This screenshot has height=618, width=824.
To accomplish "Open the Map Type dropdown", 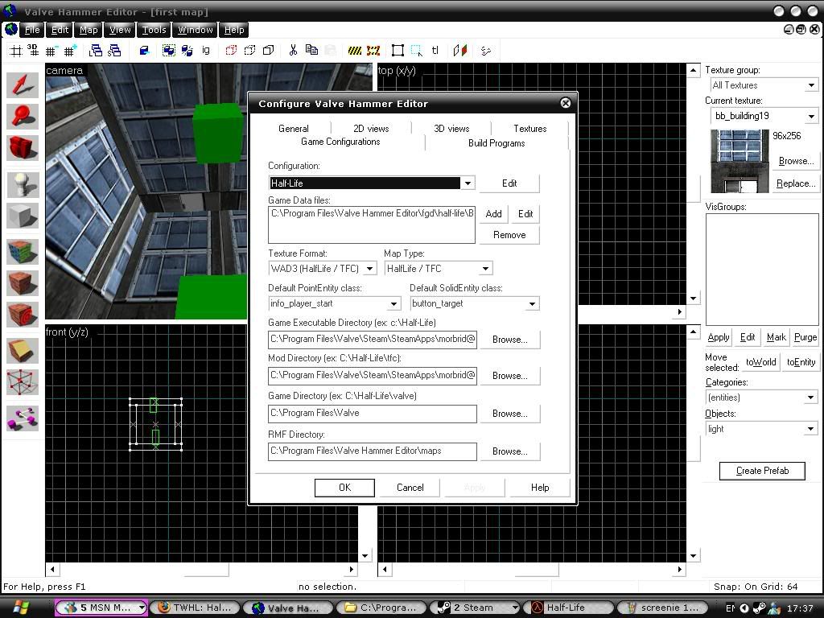I will point(485,269).
